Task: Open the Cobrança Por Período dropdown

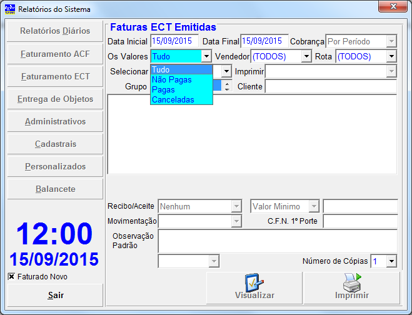Action: pos(391,41)
